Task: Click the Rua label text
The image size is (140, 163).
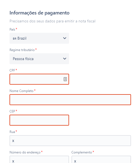Action: tap(12, 132)
